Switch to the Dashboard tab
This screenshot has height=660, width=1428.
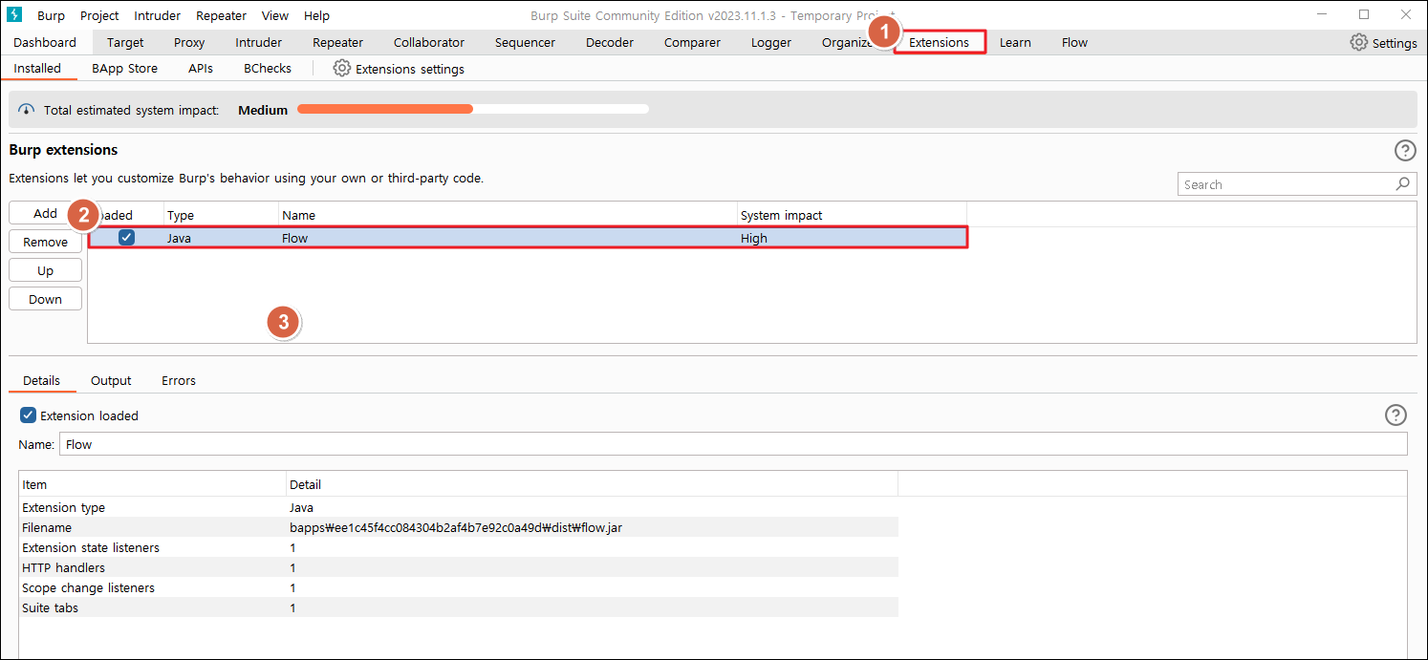click(45, 42)
